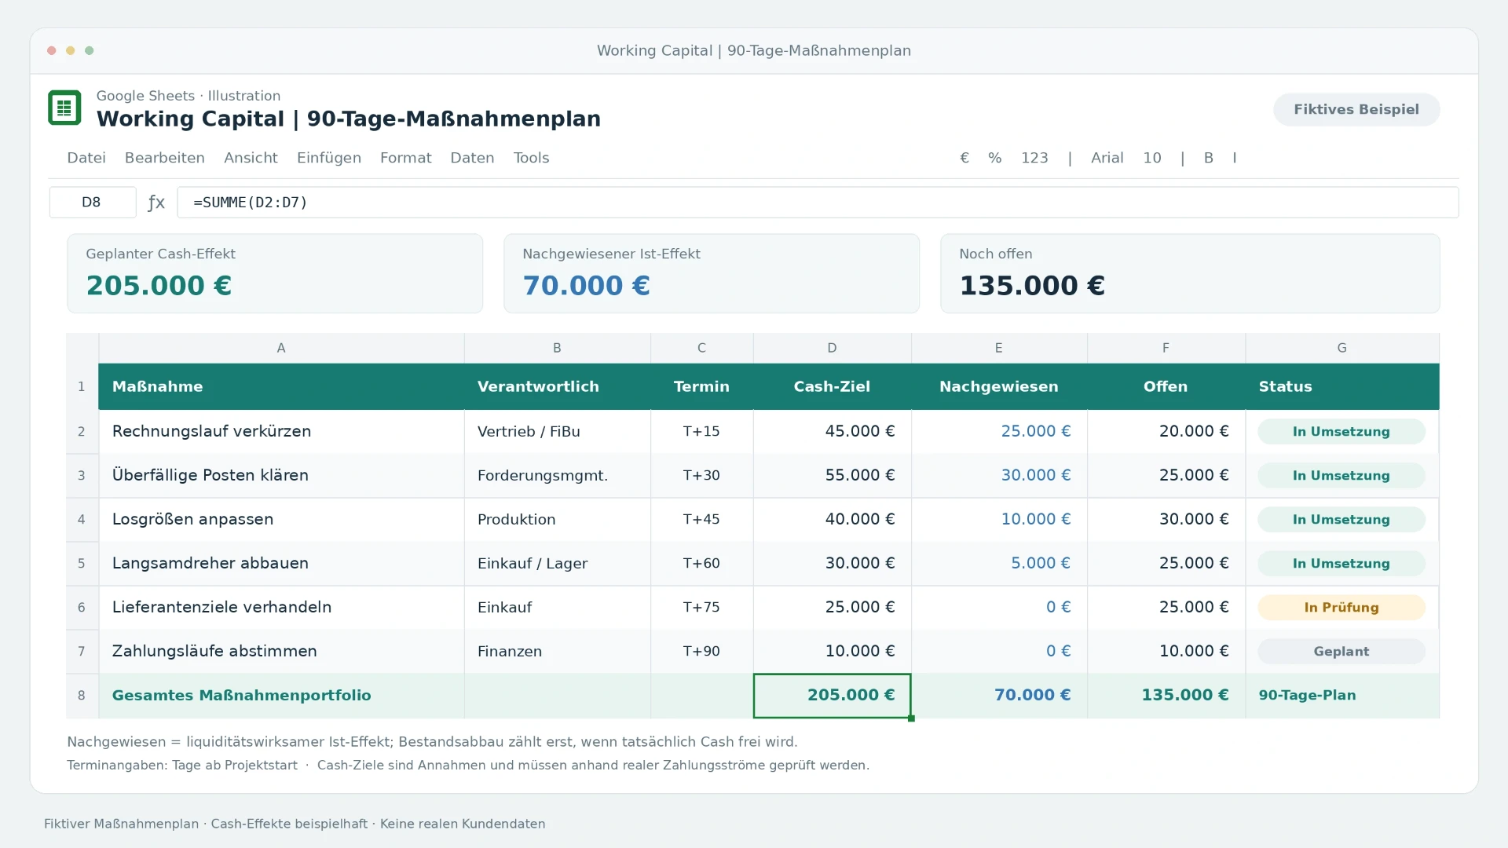The height and width of the screenshot is (848, 1508).
Task: Open the Datei menu
Action: point(86,158)
